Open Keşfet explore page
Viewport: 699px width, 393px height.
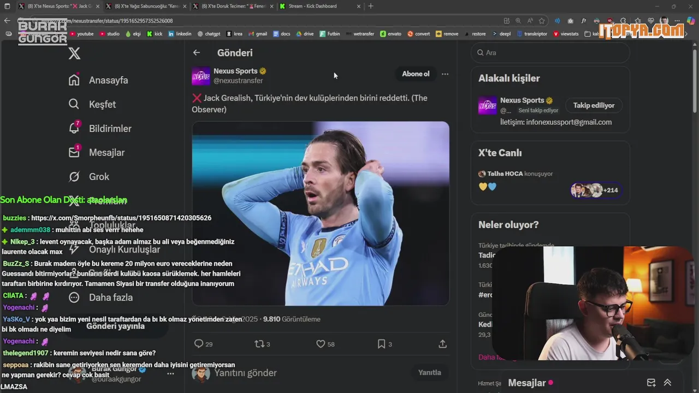click(92, 104)
